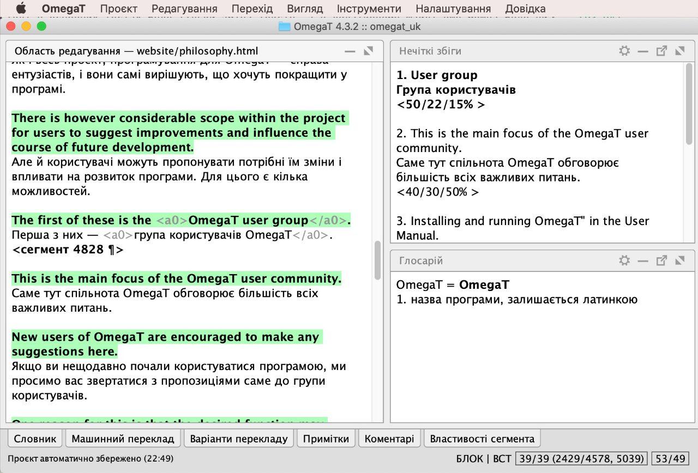This screenshot has height=473, width=698.
Task: Open the OmegaT application menu
Action: [x=64, y=9]
